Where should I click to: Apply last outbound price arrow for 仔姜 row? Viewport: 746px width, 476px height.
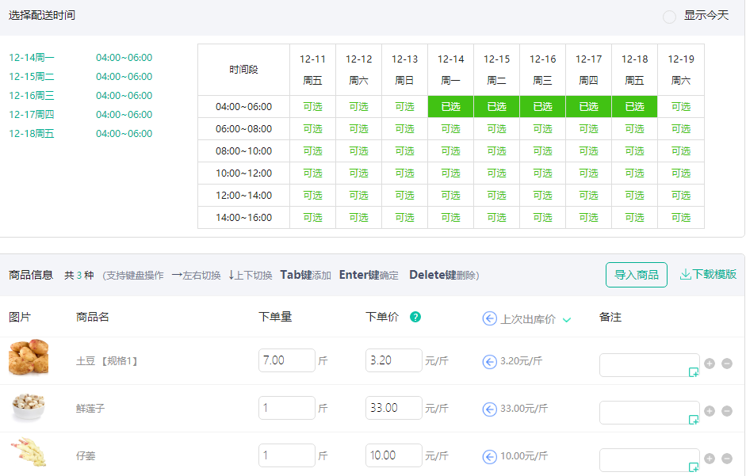tap(489, 455)
